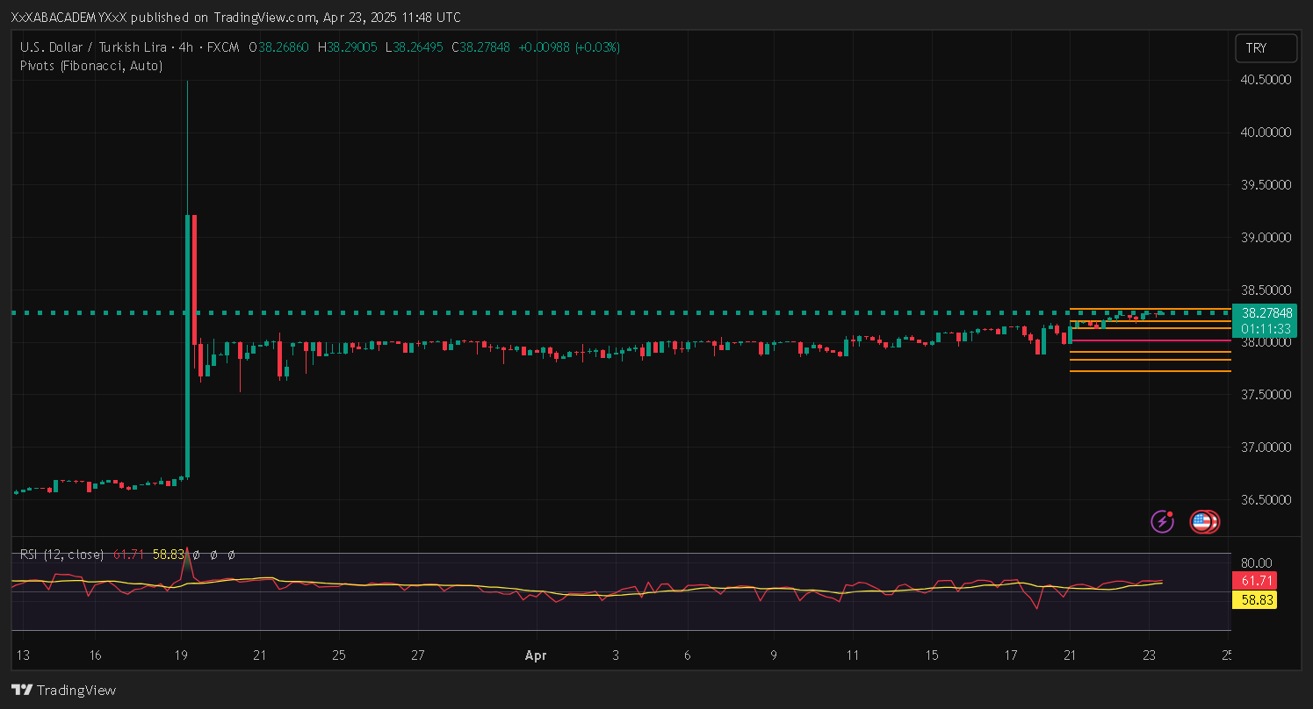Viewport: 1313px width, 709px height.
Task: Click date 21 on the right of time axis
Action: 1069,655
